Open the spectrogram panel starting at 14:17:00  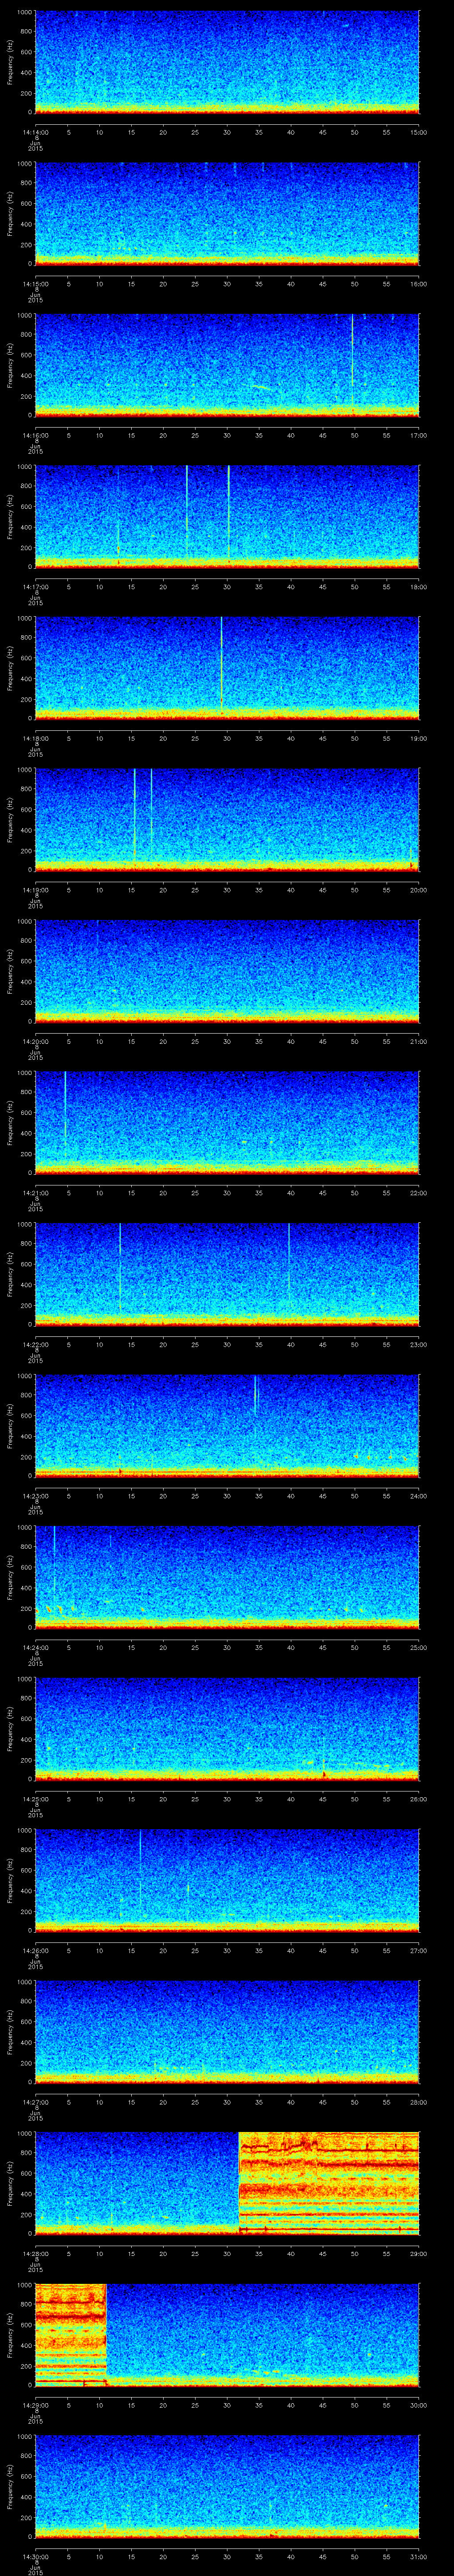click(x=227, y=516)
